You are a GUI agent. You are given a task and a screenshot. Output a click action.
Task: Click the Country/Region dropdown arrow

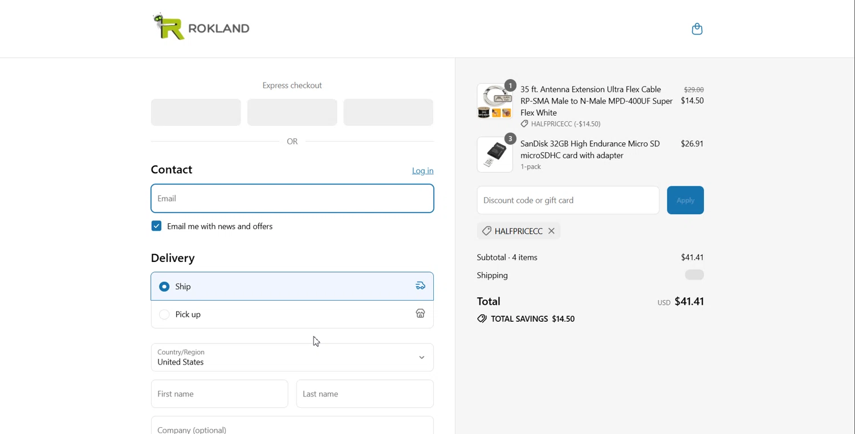click(422, 358)
